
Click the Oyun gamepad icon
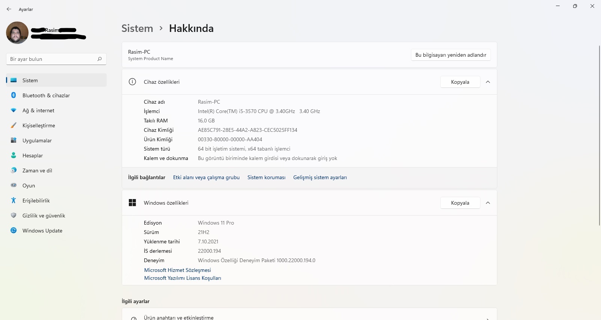[14, 185]
